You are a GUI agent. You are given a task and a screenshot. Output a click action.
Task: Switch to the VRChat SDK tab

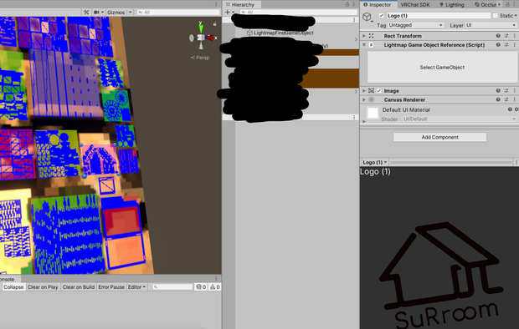point(415,5)
